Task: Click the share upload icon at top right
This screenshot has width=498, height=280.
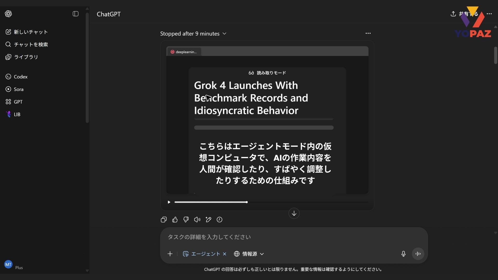Action: coord(453,14)
